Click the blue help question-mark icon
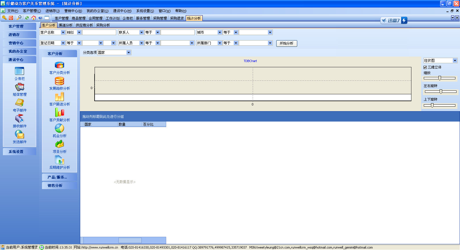 40,18
